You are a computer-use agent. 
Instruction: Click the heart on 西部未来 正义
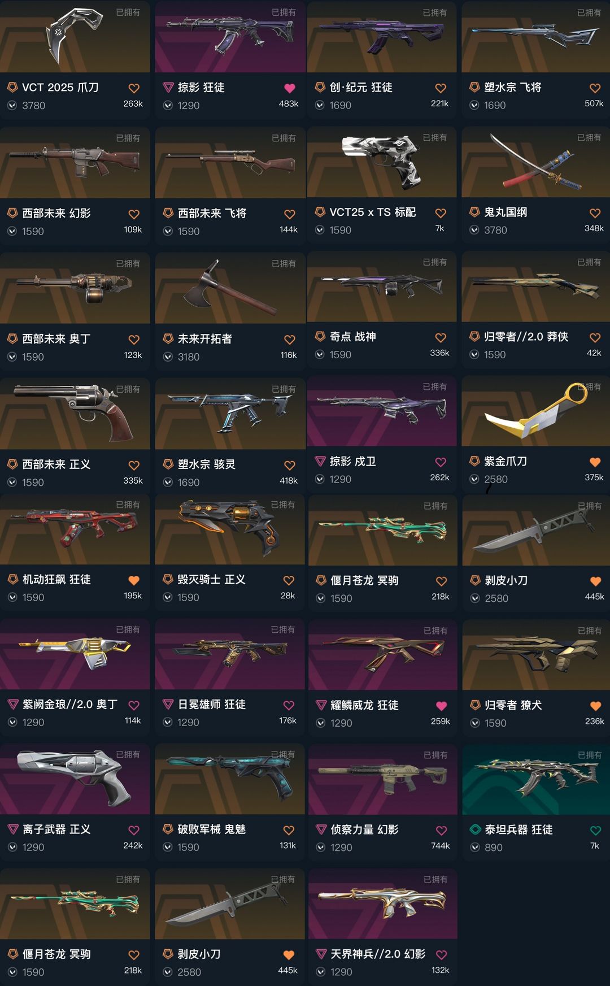click(x=134, y=466)
